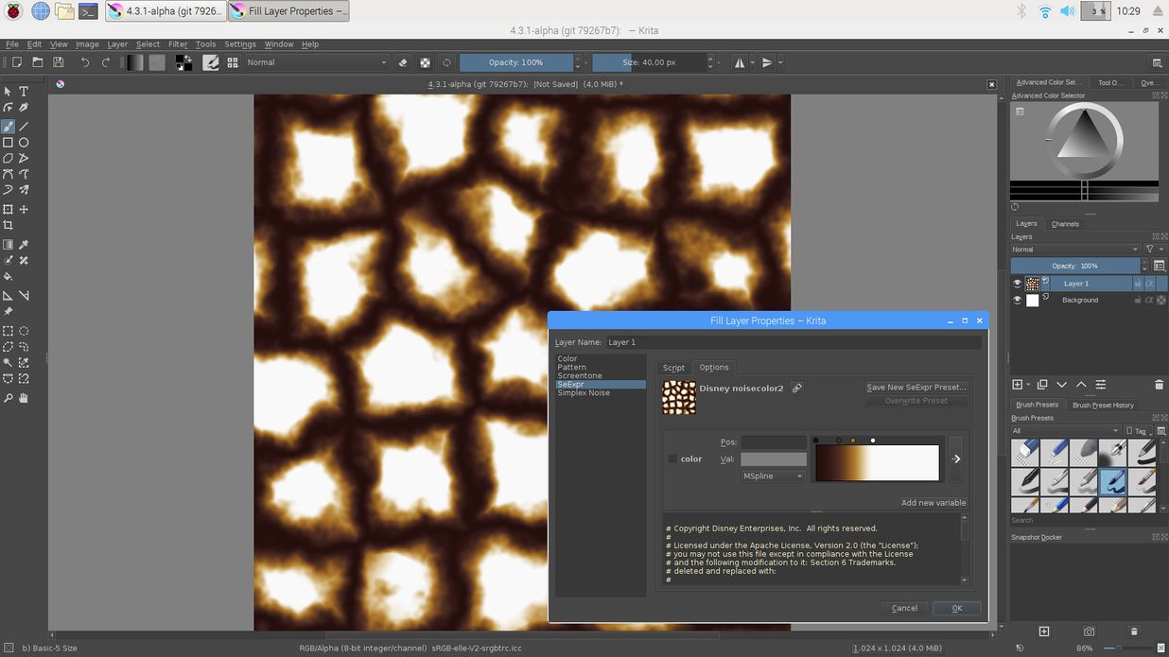Activate the Zoom tool magnifier
This screenshot has height=657, width=1169.
pos(8,398)
